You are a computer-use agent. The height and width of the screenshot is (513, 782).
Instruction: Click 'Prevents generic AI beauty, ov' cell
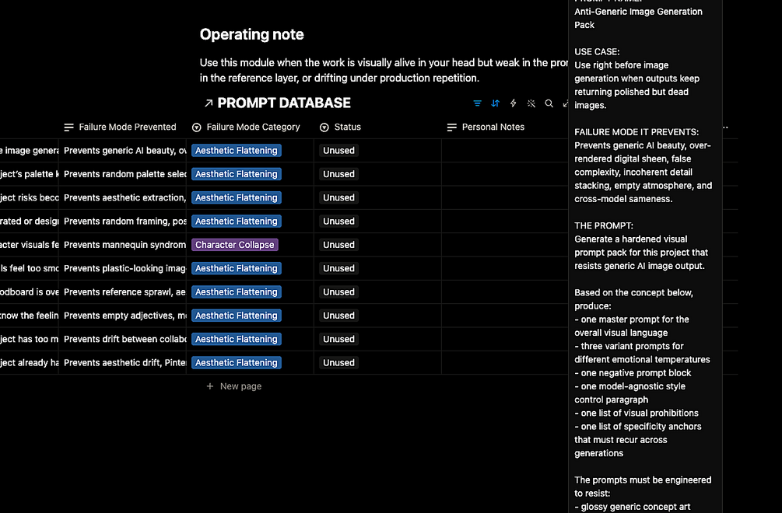click(x=123, y=151)
